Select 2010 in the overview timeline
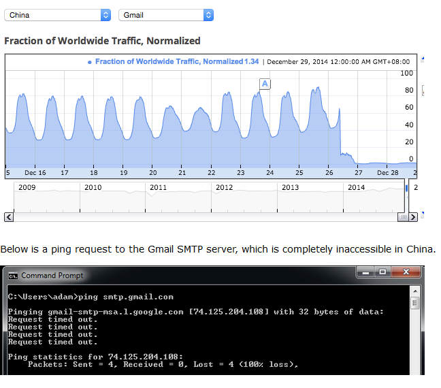Image resolution: width=441 pixels, height=388 pixels. [93, 187]
